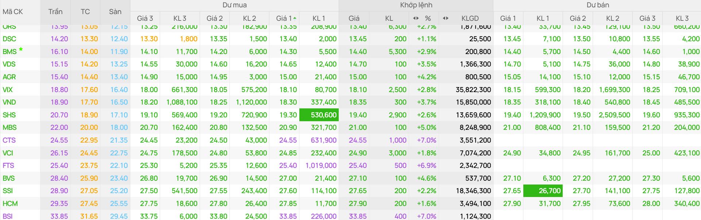Sort by KL 3 under Dư bán

pos(682,18)
